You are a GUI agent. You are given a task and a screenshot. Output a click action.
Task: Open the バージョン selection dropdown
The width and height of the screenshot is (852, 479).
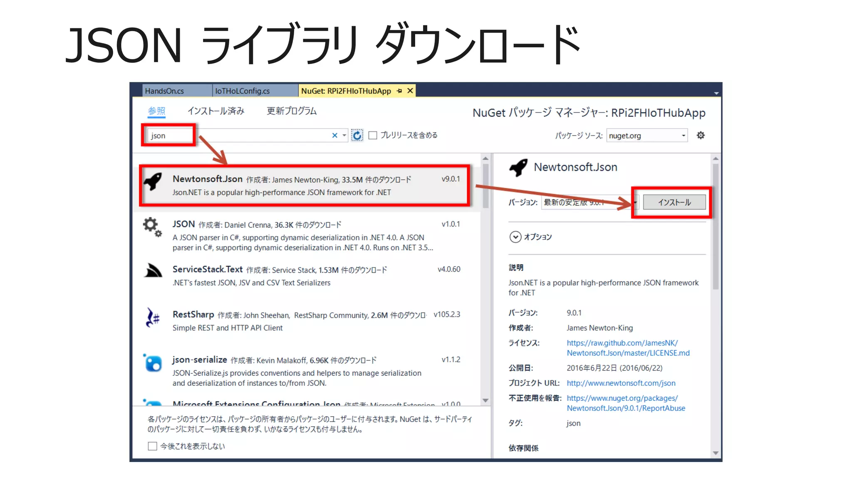(589, 202)
